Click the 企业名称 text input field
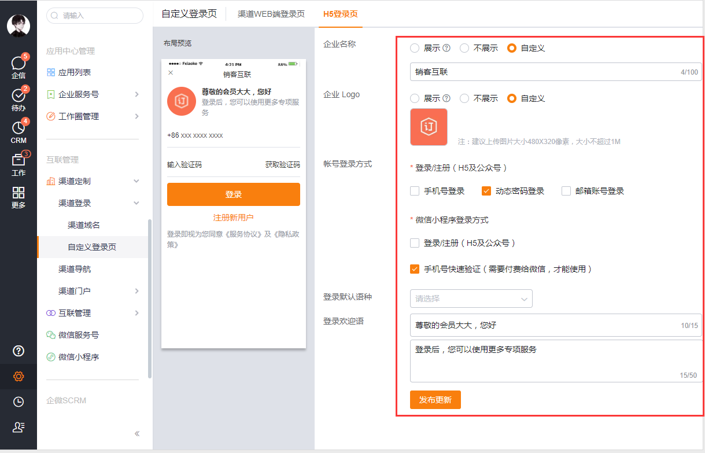 (x=544, y=72)
